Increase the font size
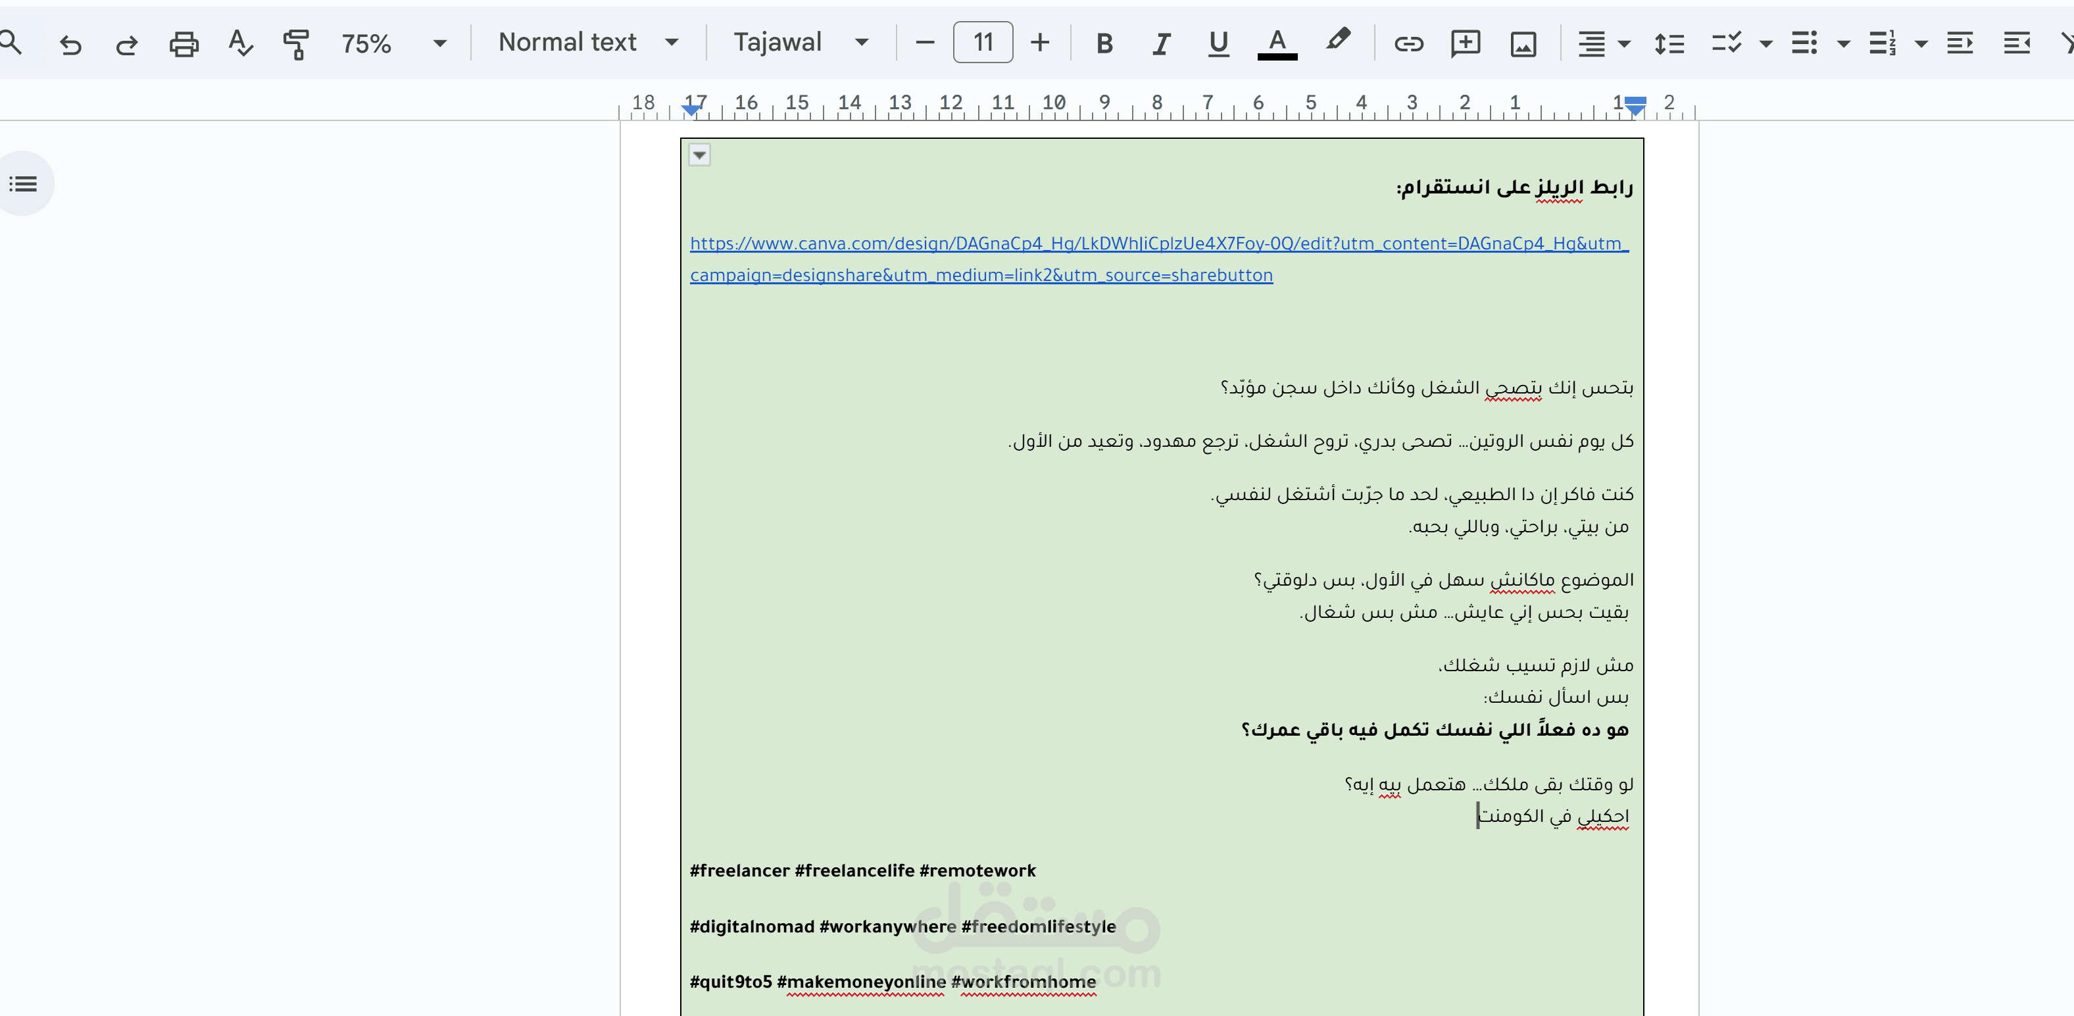This screenshot has height=1016, width=2074. coord(1040,43)
